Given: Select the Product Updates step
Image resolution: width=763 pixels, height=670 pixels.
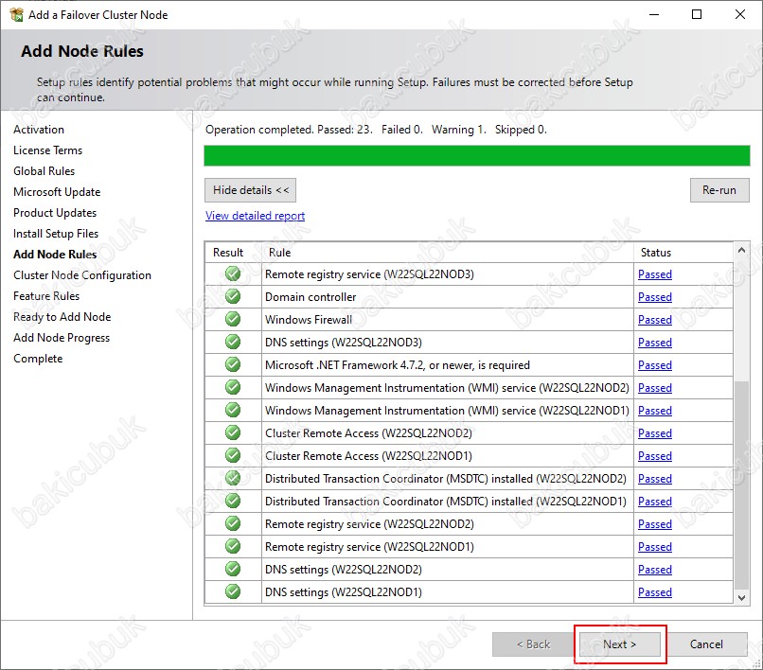Looking at the screenshot, I should 55,213.
